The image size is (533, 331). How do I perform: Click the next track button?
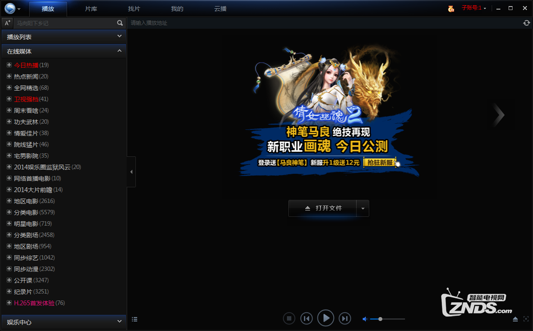[x=345, y=319]
